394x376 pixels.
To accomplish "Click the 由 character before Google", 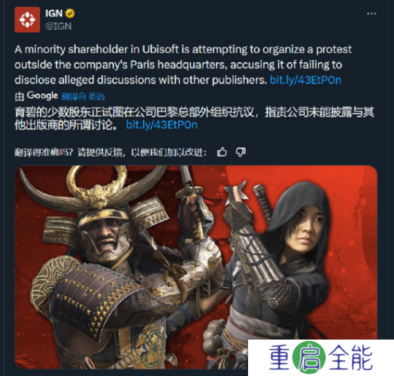I will (x=20, y=96).
